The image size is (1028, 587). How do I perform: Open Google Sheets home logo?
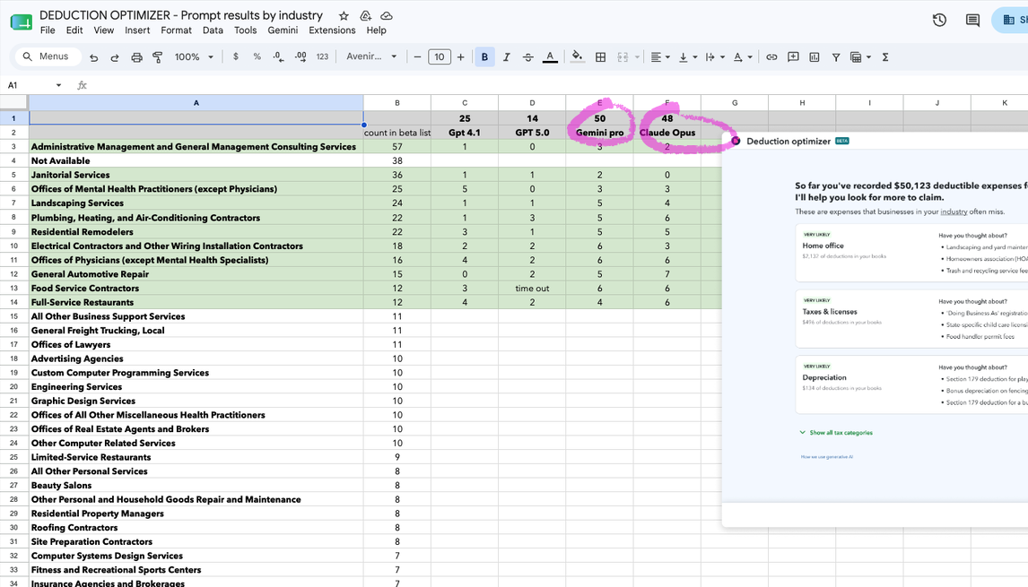pyautogui.click(x=21, y=22)
